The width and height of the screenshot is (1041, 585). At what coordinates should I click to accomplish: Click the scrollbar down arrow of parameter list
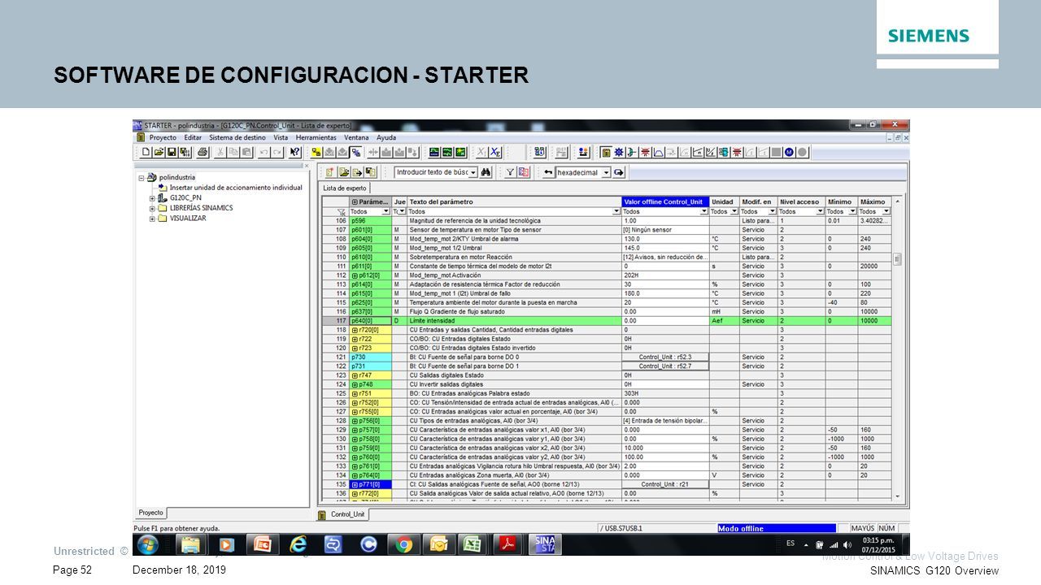[897, 496]
